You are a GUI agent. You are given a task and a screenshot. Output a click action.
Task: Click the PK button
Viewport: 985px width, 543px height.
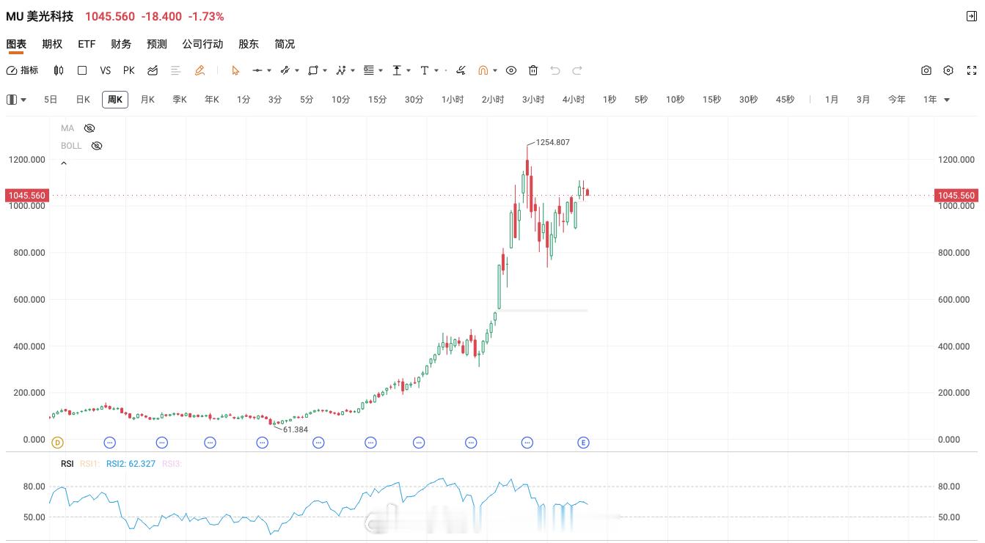coord(129,70)
